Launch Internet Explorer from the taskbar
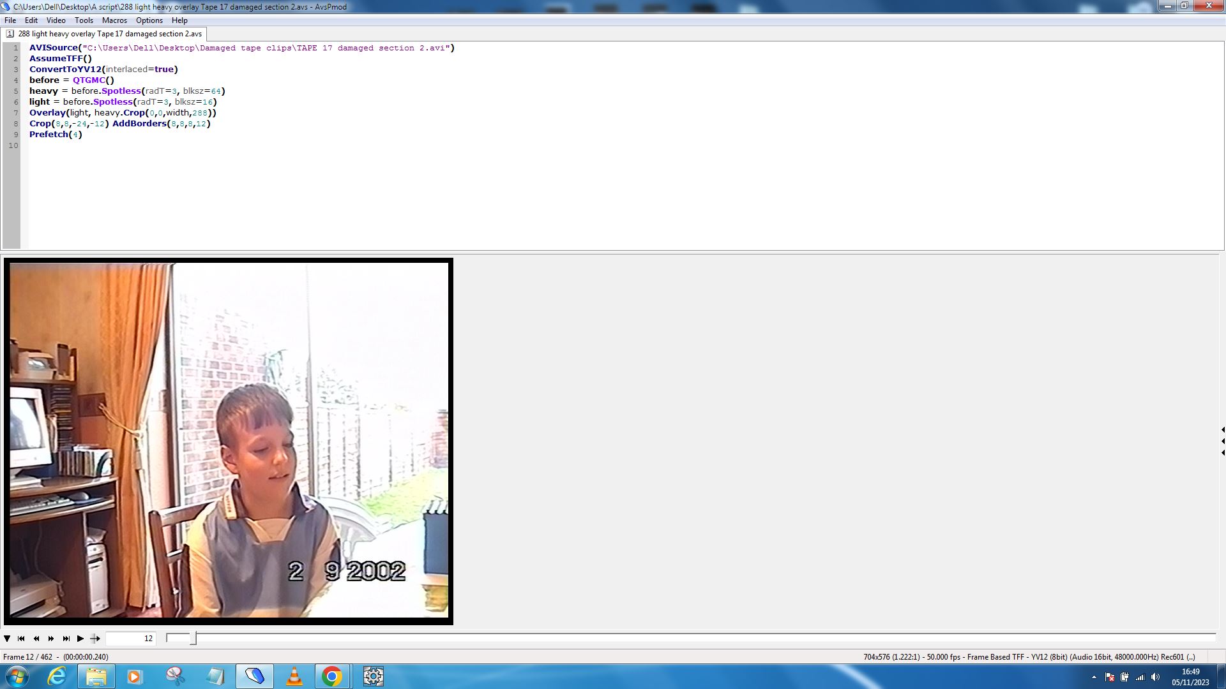1226x689 pixels. 57,676
